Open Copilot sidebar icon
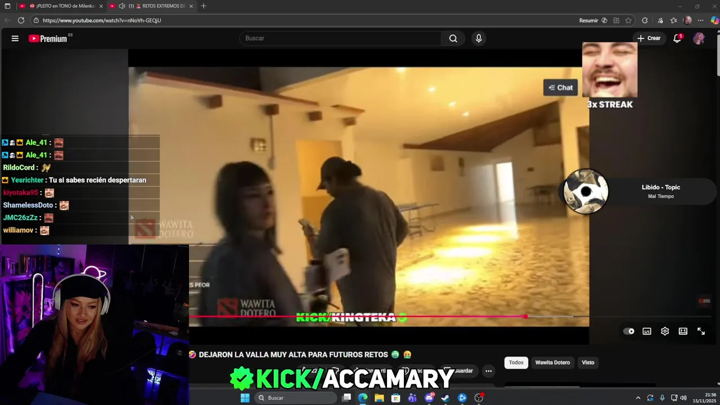Viewport: 720px width, 405px height. [x=714, y=20]
